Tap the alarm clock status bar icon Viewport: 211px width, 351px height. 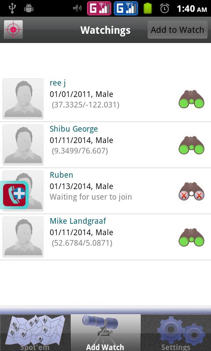(164, 8)
